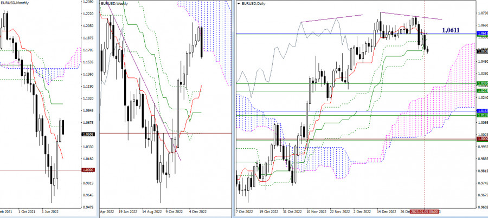This screenshot has width=488, height=218.
Task: Click the 0.9745 price label on Daily axis
Action: [483, 183]
